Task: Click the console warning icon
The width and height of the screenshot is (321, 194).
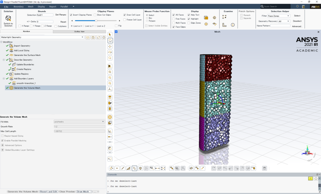Action: (310, 178)
